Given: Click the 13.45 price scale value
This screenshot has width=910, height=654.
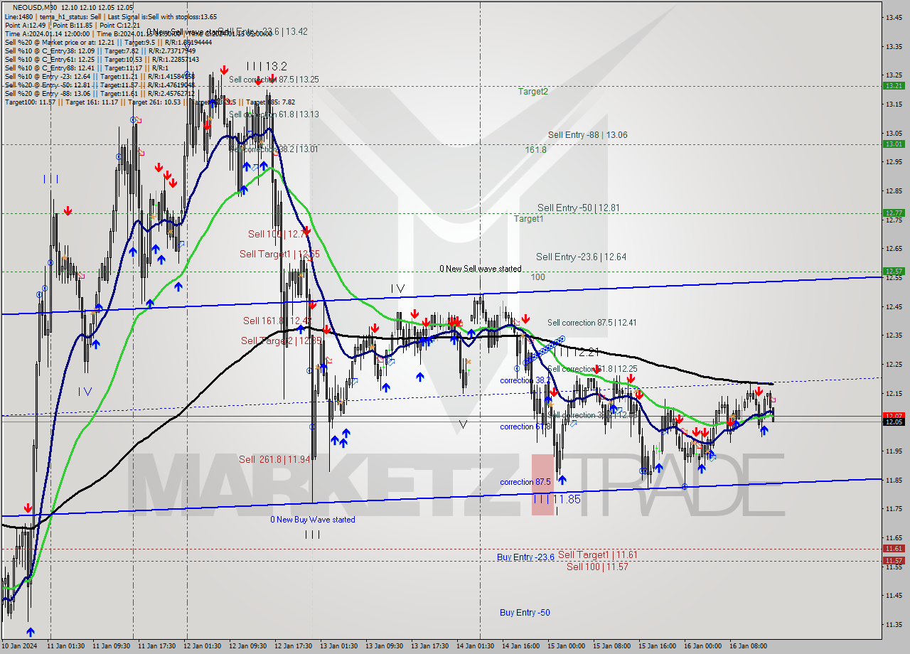Looking at the screenshot, I should (894, 17).
